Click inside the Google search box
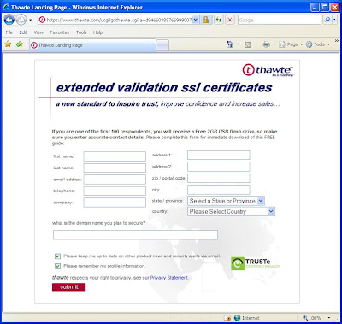This screenshot has height=324, width=342. 280,20
